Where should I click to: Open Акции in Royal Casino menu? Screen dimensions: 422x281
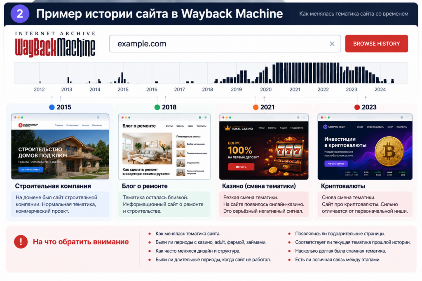[x=283, y=128]
